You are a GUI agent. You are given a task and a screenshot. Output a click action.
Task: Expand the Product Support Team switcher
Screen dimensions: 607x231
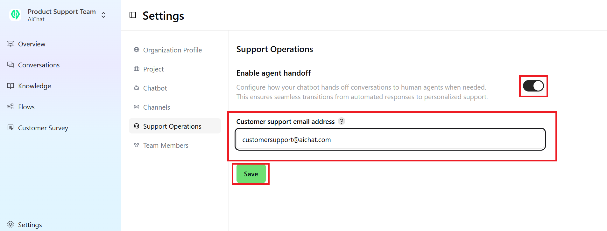(x=103, y=15)
